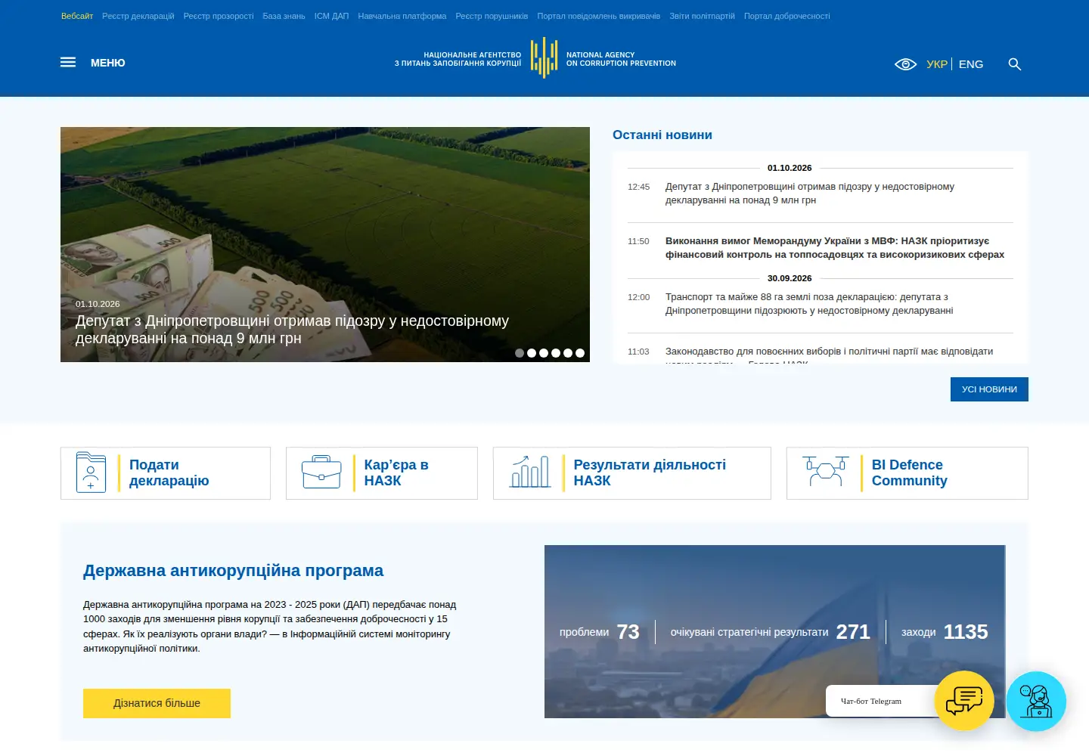Select the first carousel slide dot
The width and height of the screenshot is (1089, 756).
[x=520, y=353]
